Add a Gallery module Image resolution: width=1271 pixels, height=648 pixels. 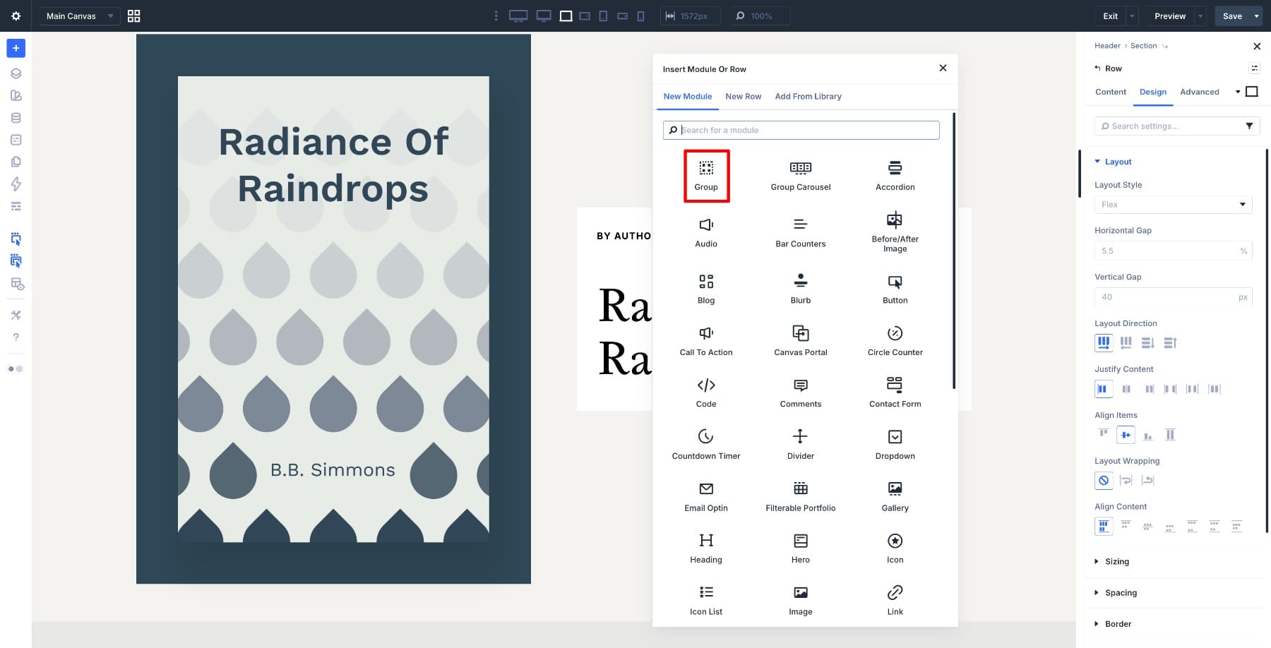click(895, 496)
